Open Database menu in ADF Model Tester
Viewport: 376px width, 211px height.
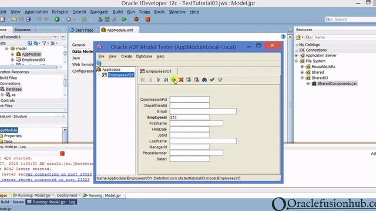(x=144, y=56)
